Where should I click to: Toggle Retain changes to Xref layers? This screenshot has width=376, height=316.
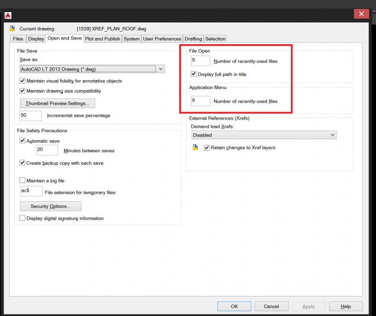207,147
